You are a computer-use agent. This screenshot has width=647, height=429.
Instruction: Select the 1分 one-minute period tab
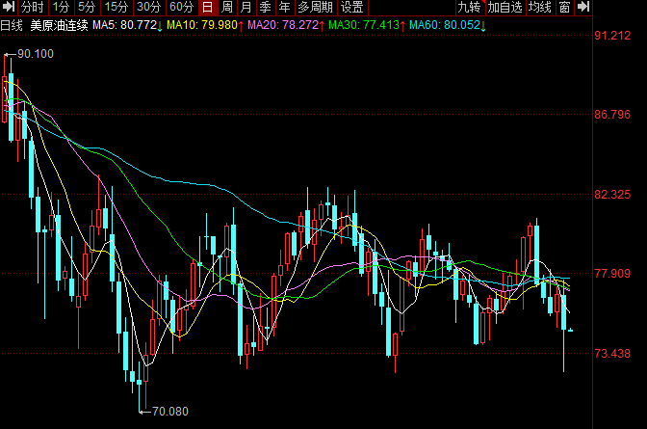pyautogui.click(x=62, y=7)
